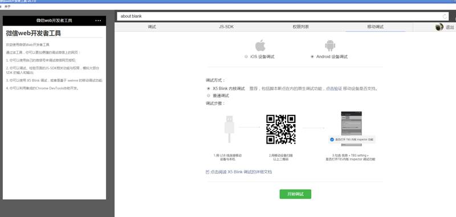Click list item 4 about Chrome DevTools

(x=43, y=88)
